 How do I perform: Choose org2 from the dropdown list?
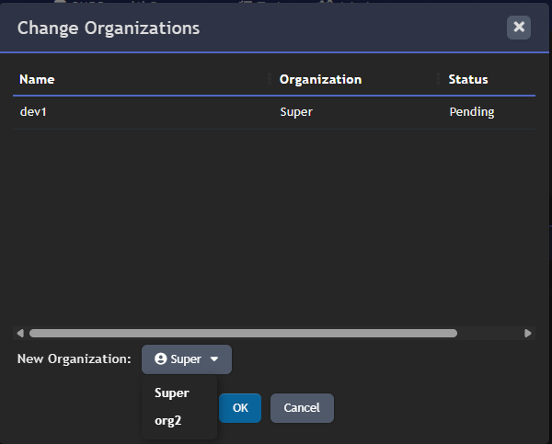tap(170, 420)
